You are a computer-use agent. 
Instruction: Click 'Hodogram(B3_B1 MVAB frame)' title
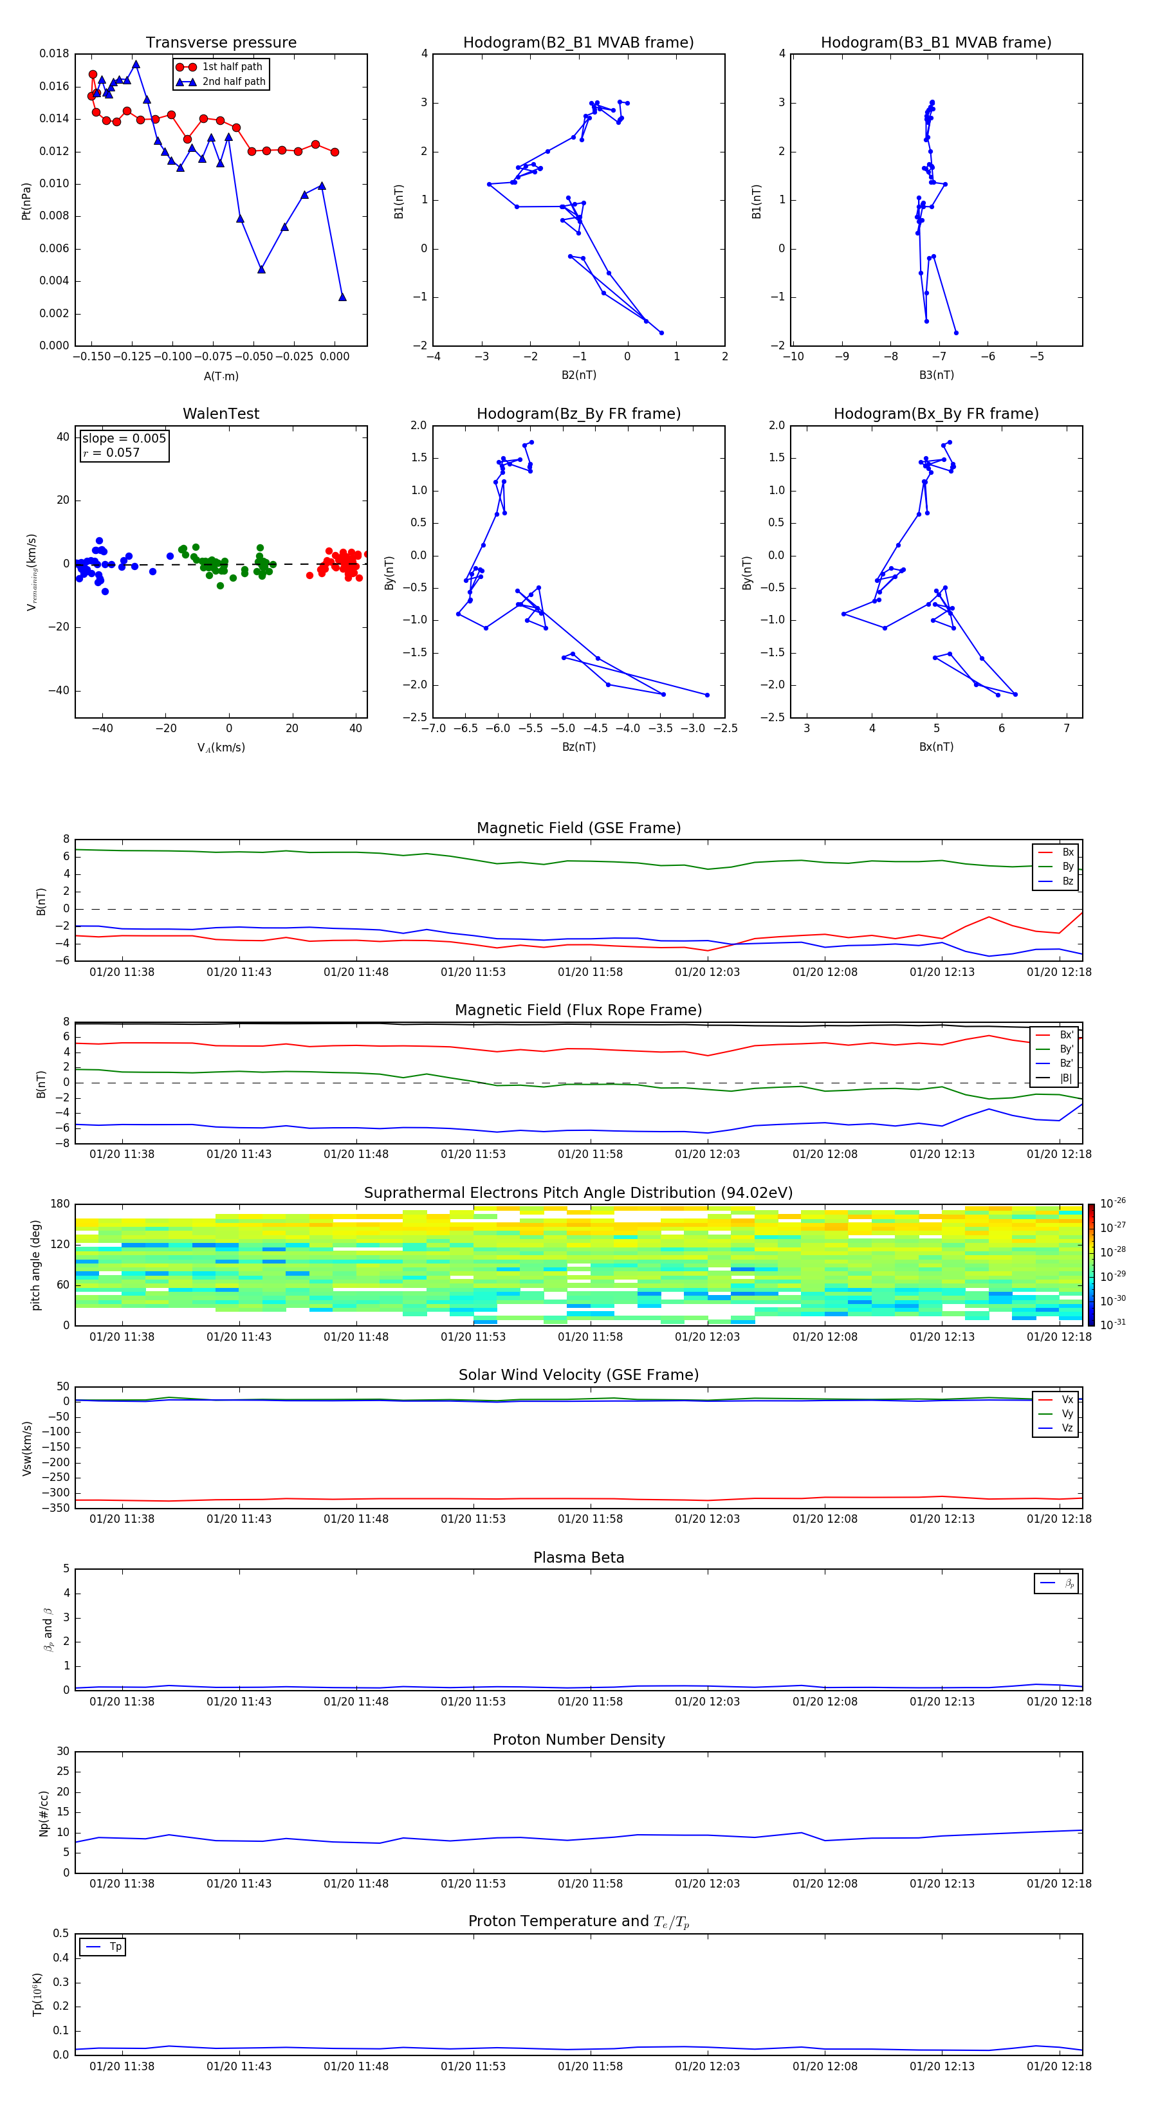[x=936, y=43]
